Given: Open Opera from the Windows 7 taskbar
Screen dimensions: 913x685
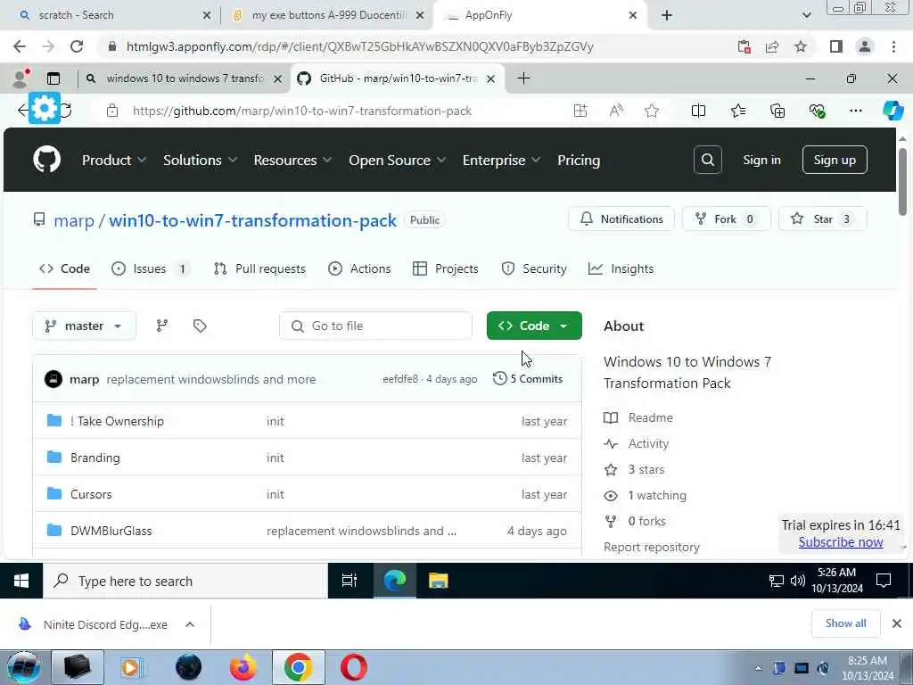Looking at the screenshot, I should (x=353, y=667).
